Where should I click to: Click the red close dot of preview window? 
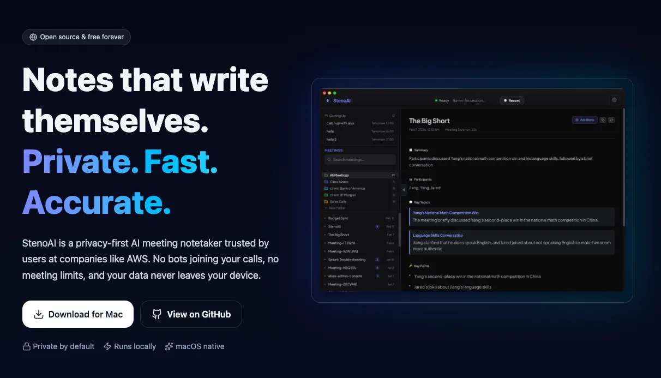coord(325,93)
